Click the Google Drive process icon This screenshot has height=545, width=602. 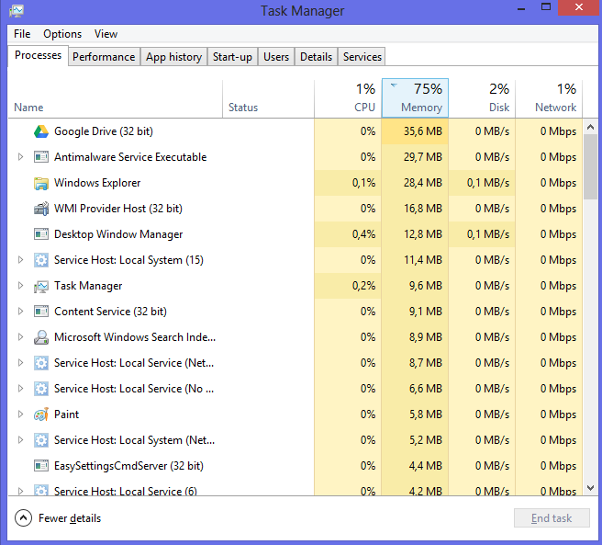41,131
